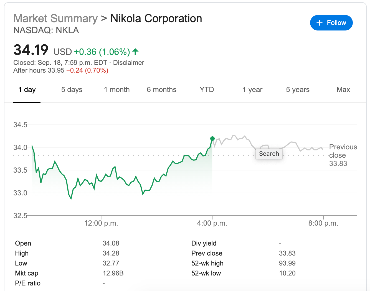Select the 1 day tab
Screen dimensions: 370x291
(27, 90)
